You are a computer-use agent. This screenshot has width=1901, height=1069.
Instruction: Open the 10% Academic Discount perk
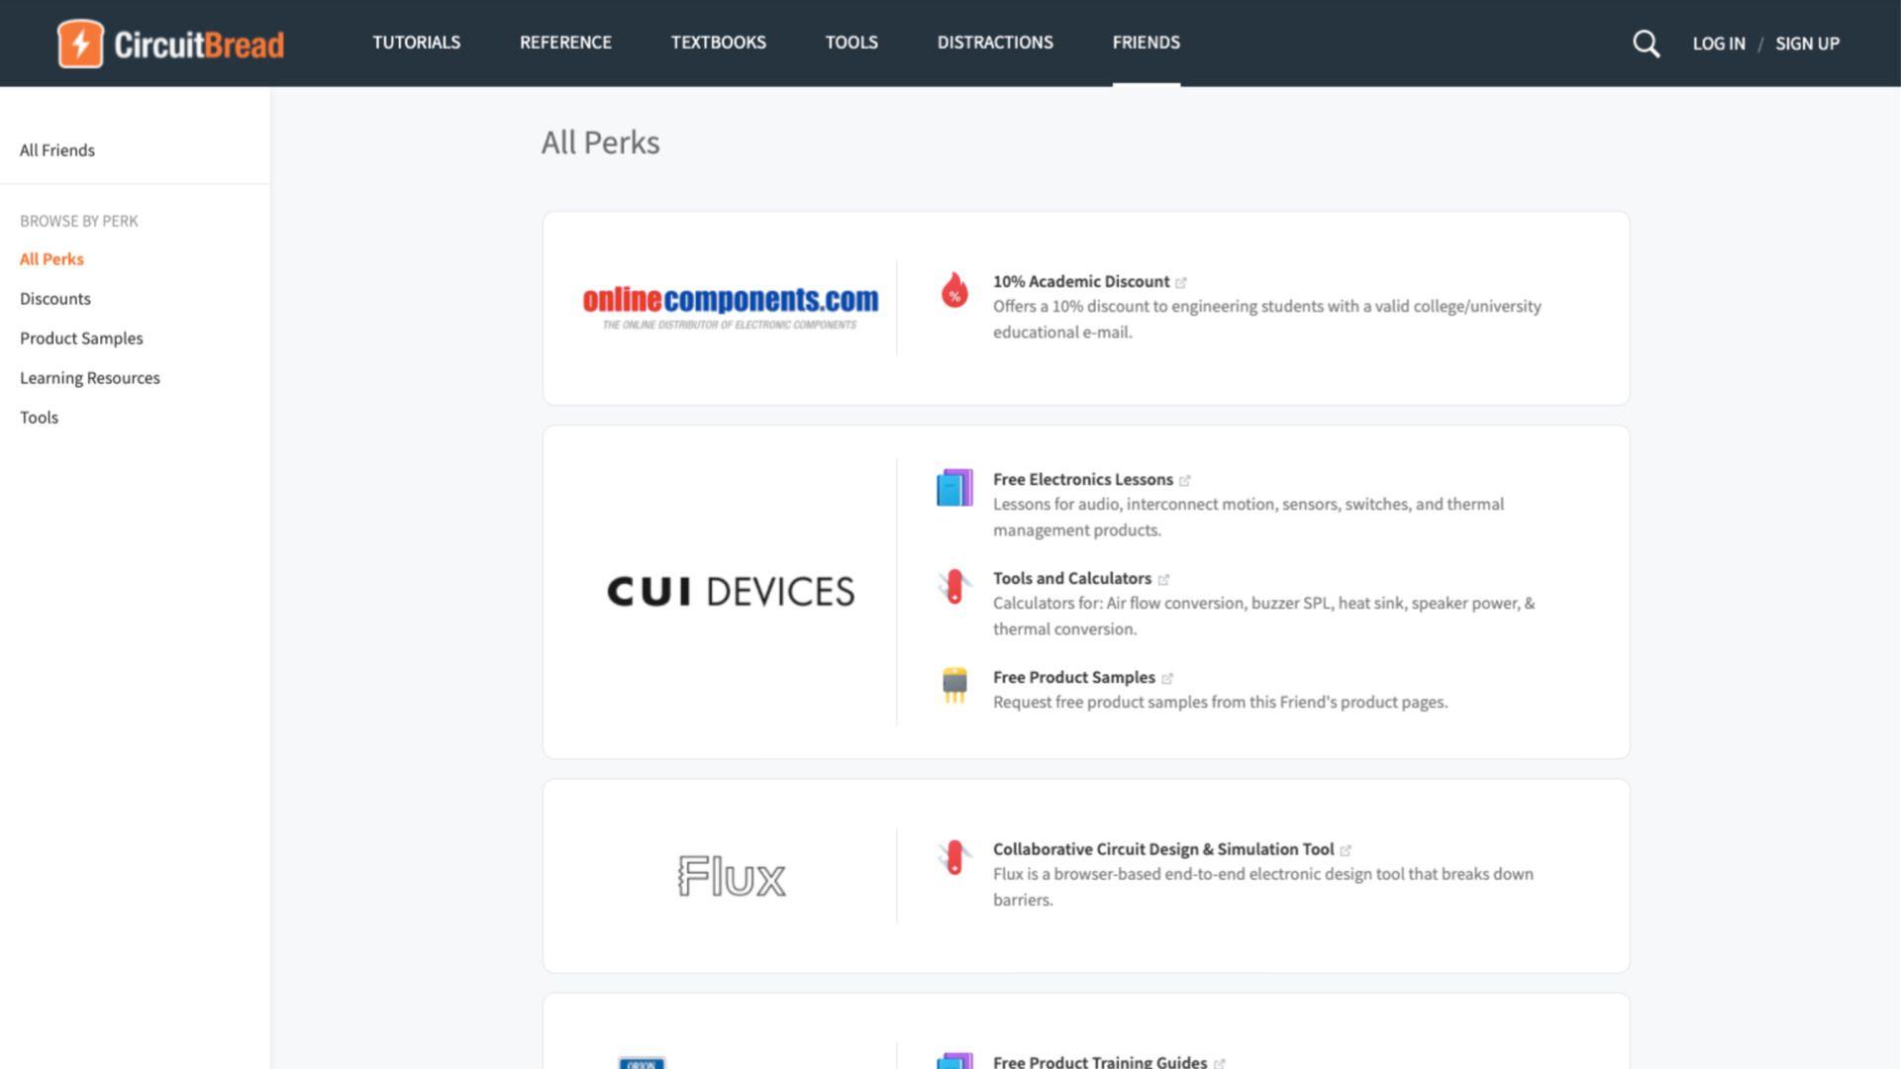pos(1081,282)
